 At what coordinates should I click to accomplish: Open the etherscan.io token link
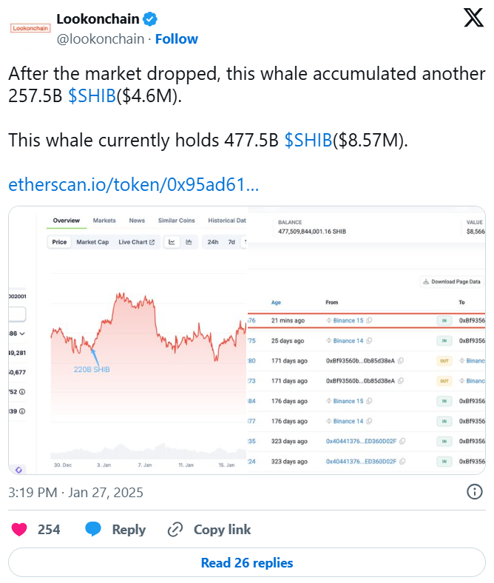(133, 184)
